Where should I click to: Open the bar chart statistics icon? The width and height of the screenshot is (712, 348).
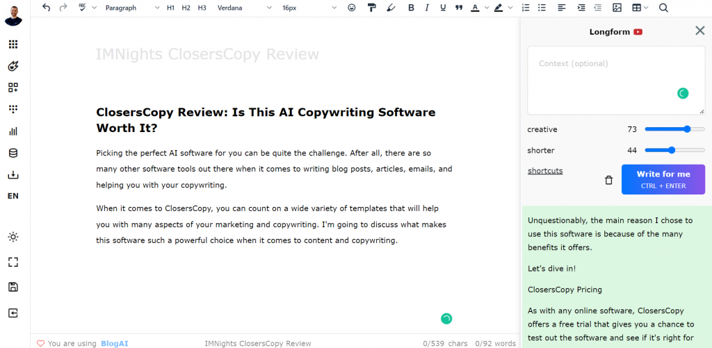13,131
